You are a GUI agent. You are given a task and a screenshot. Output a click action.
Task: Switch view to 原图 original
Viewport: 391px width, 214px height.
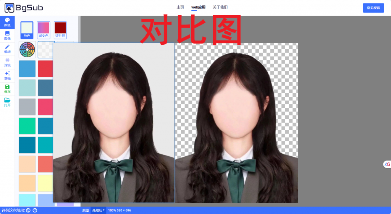tap(86, 210)
